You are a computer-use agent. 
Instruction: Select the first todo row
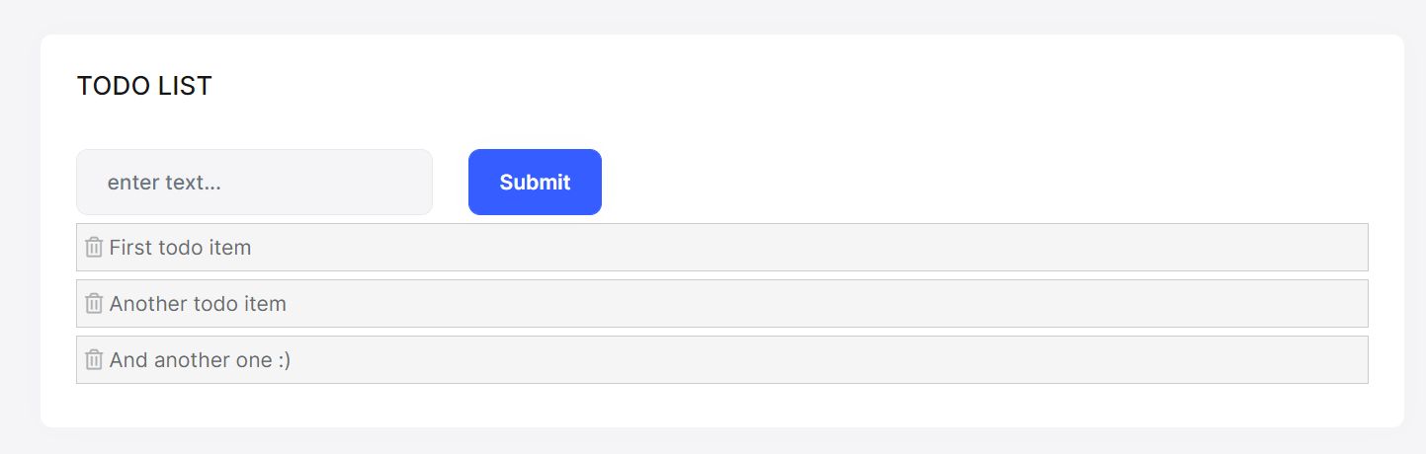tap(721, 248)
